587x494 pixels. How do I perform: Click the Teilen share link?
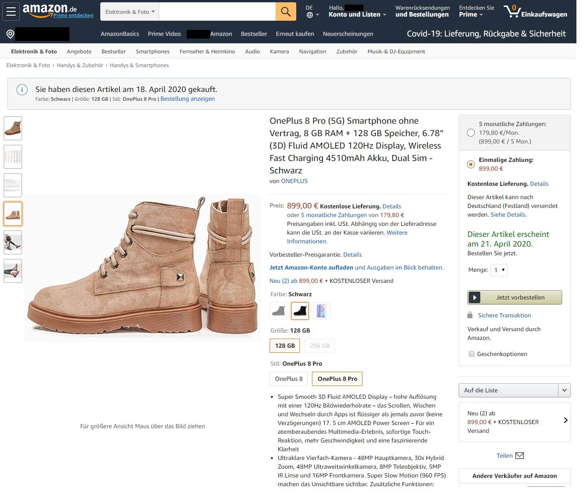505,456
